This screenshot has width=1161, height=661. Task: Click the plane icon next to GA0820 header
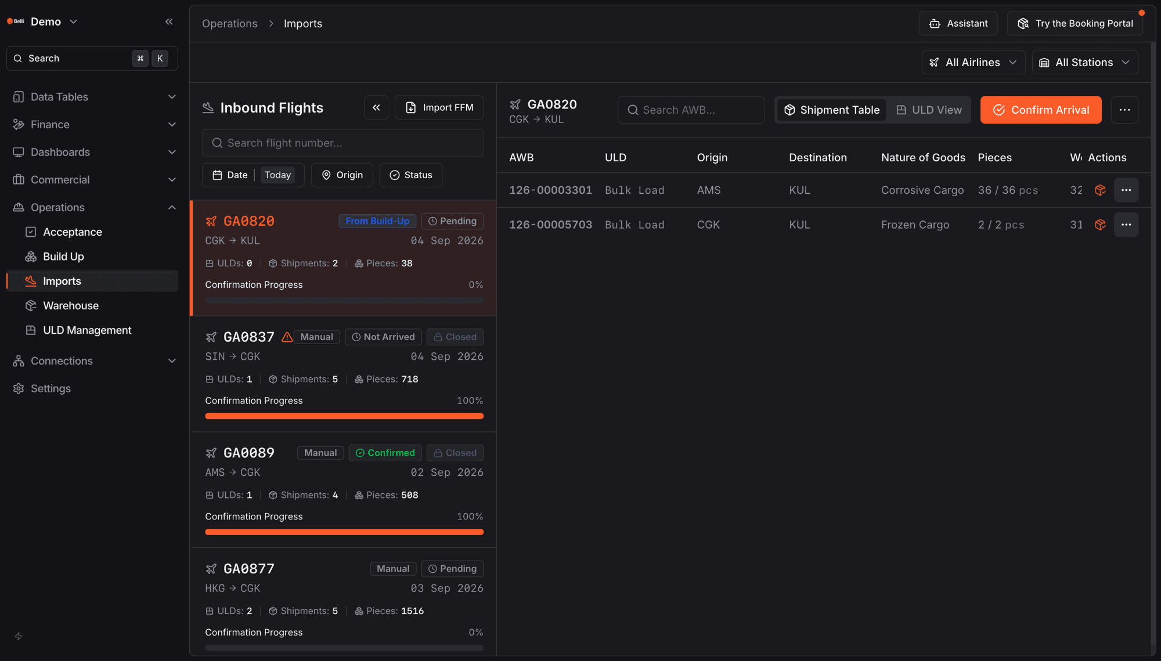pyautogui.click(x=515, y=104)
